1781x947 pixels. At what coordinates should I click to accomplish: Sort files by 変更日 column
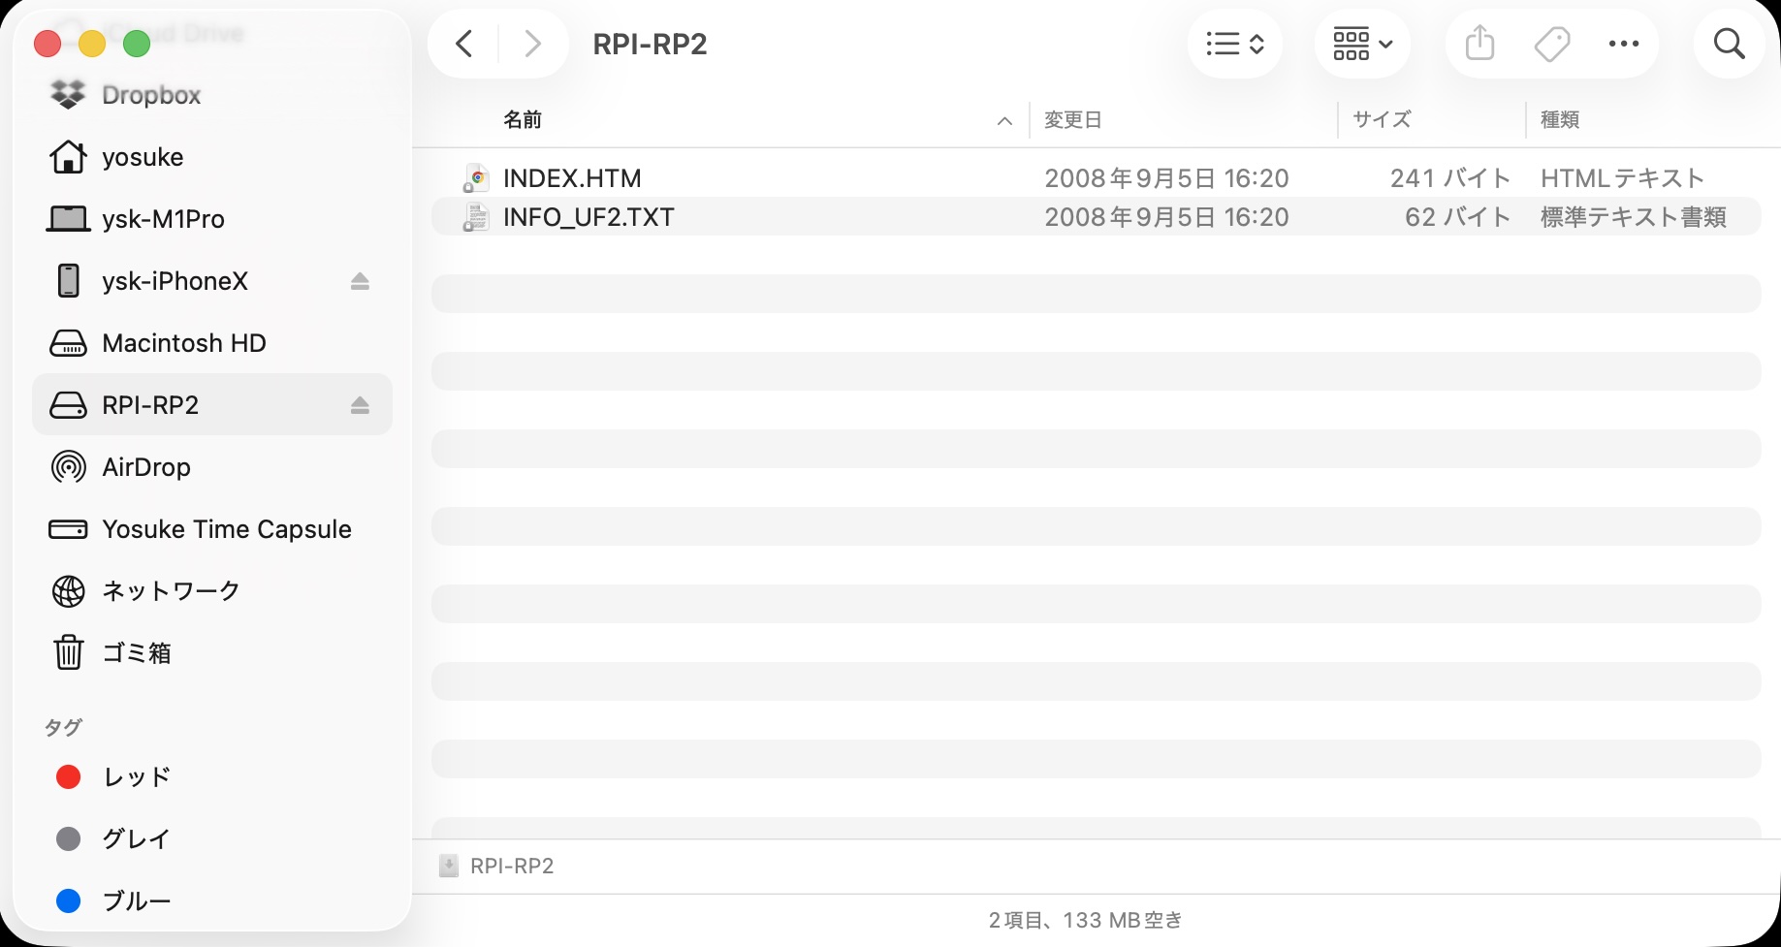[x=1073, y=120]
